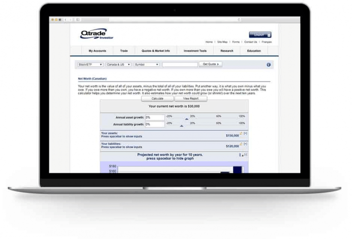Click the blue info icon
This screenshot has width=352, height=239.
269,65
